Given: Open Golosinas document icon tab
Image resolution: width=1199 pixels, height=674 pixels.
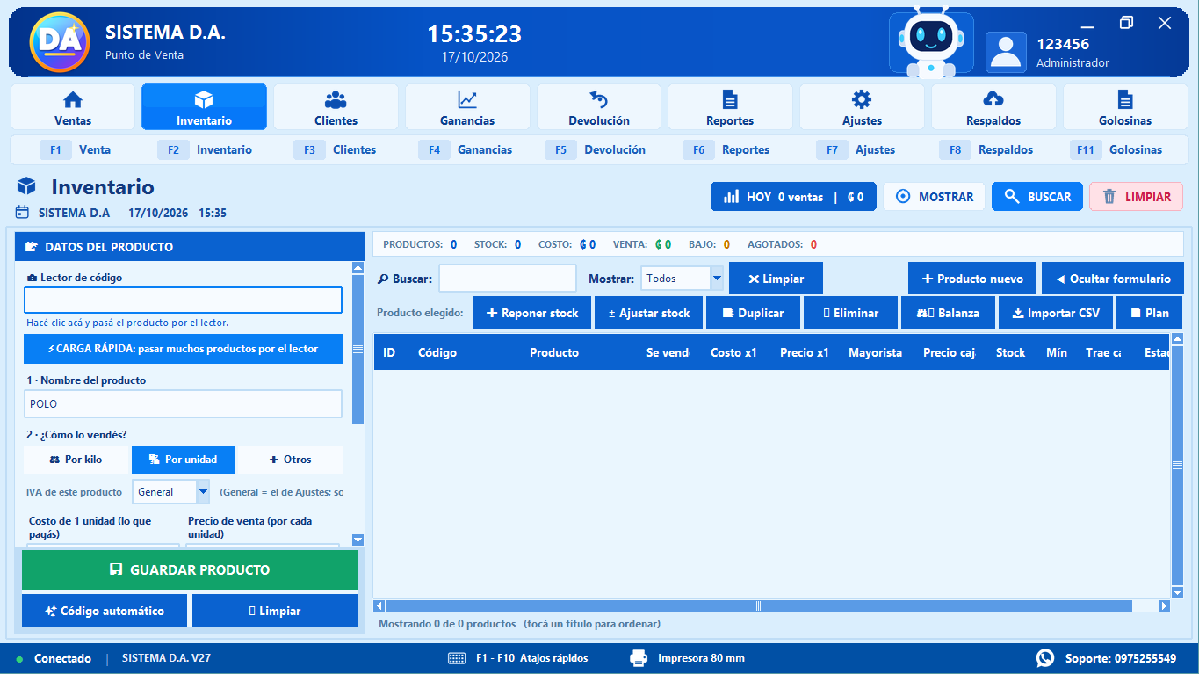Looking at the screenshot, I should pos(1125,107).
